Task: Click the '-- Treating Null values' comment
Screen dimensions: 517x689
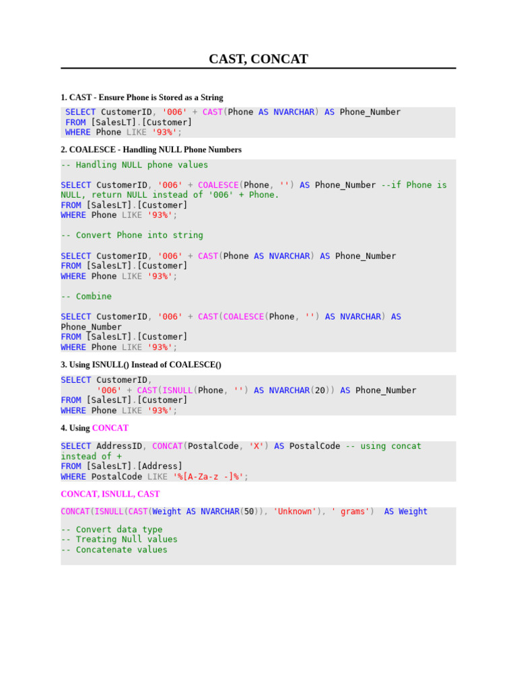Action: (x=119, y=539)
